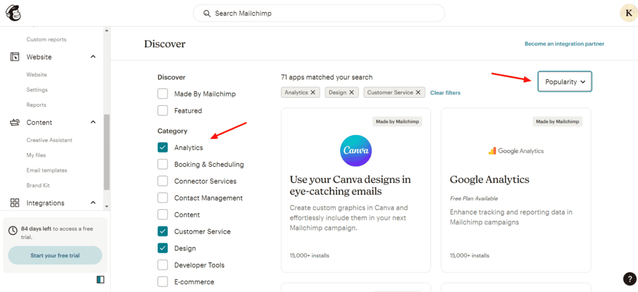Check the Made By Mailchimp checkbox
638x292 pixels.
[163, 94]
